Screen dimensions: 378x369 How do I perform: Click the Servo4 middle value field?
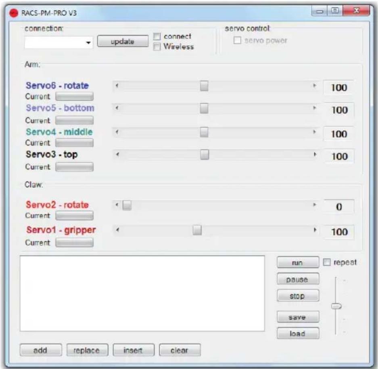(x=339, y=134)
